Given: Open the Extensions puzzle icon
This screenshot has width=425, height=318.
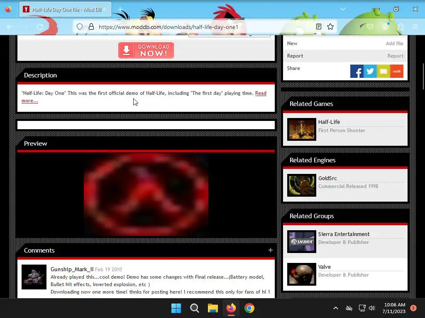Looking at the screenshot, I should click(400, 26).
